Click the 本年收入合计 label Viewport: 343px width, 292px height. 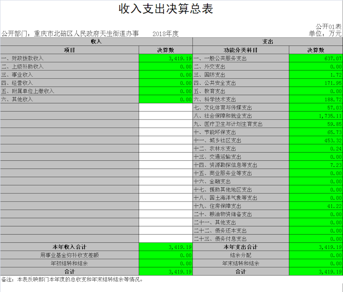tap(69, 247)
